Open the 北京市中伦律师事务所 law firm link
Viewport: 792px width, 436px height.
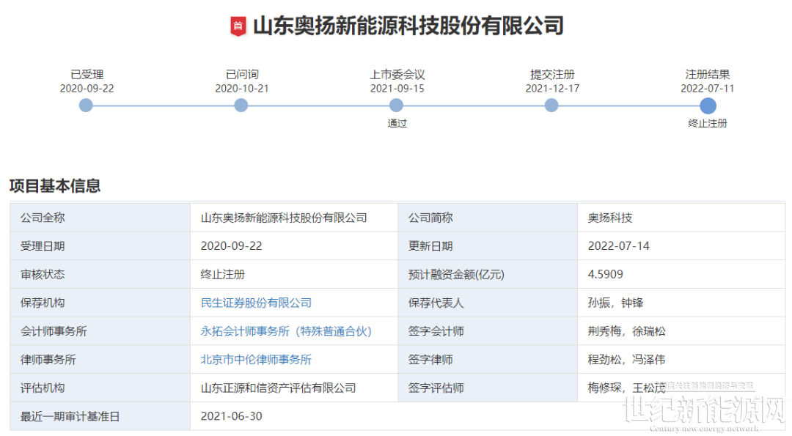click(x=256, y=359)
